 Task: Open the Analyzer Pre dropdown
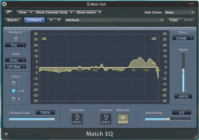point(16,45)
